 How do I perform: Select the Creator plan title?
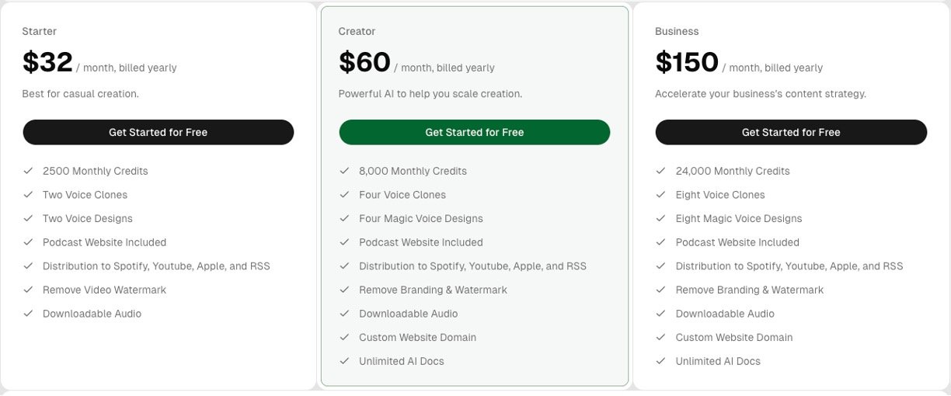[x=357, y=32]
